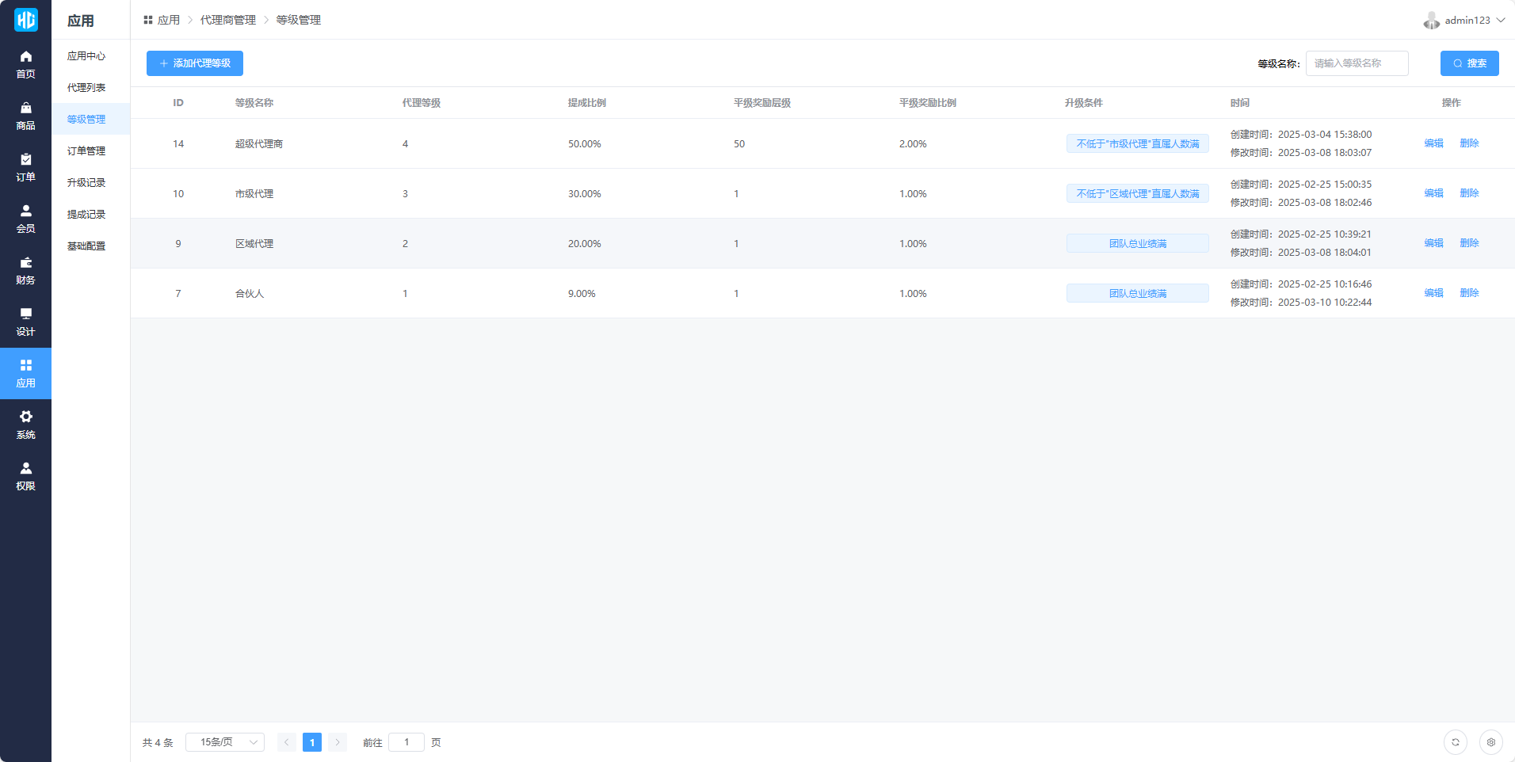Click the 搜索 search button

[1469, 63]
